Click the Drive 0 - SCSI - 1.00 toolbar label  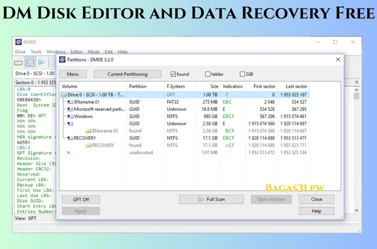point(35,73)
